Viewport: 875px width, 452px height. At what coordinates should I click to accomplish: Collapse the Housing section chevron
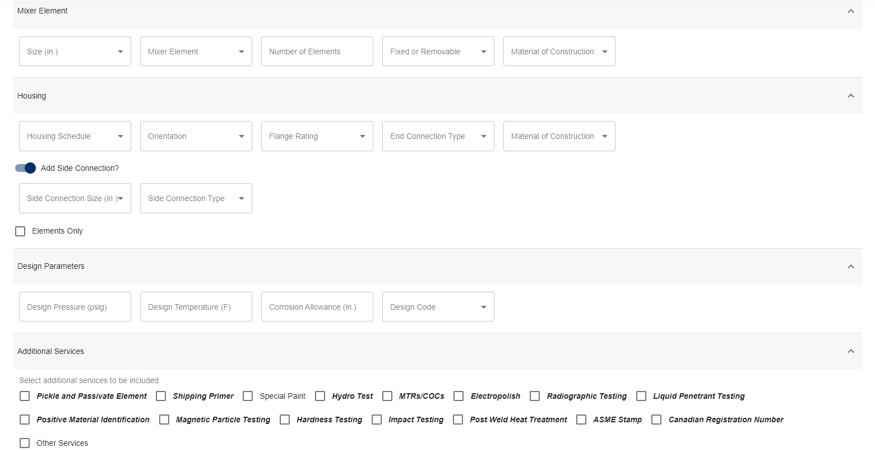pos(850,96)
